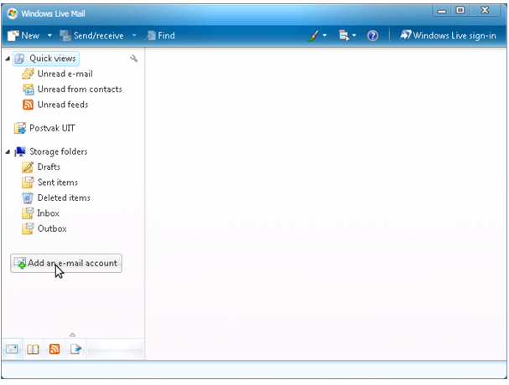Select the Deleted items folder
Image resolution: width=509 pixels, height=385 pixels.
(x=63, y=198)
